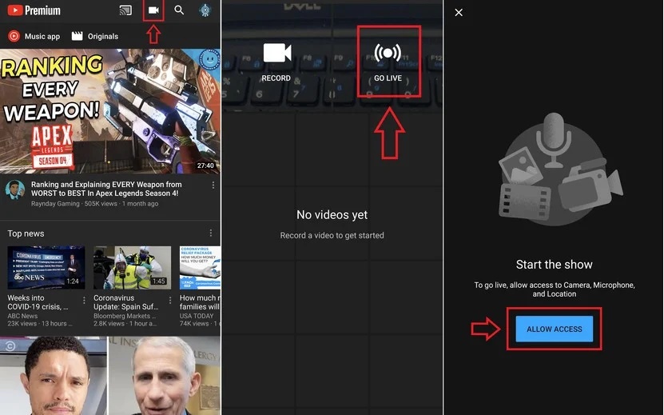The image size is (664, 415).
Task: Open the Music app shortcut
Action: (34, 37)
